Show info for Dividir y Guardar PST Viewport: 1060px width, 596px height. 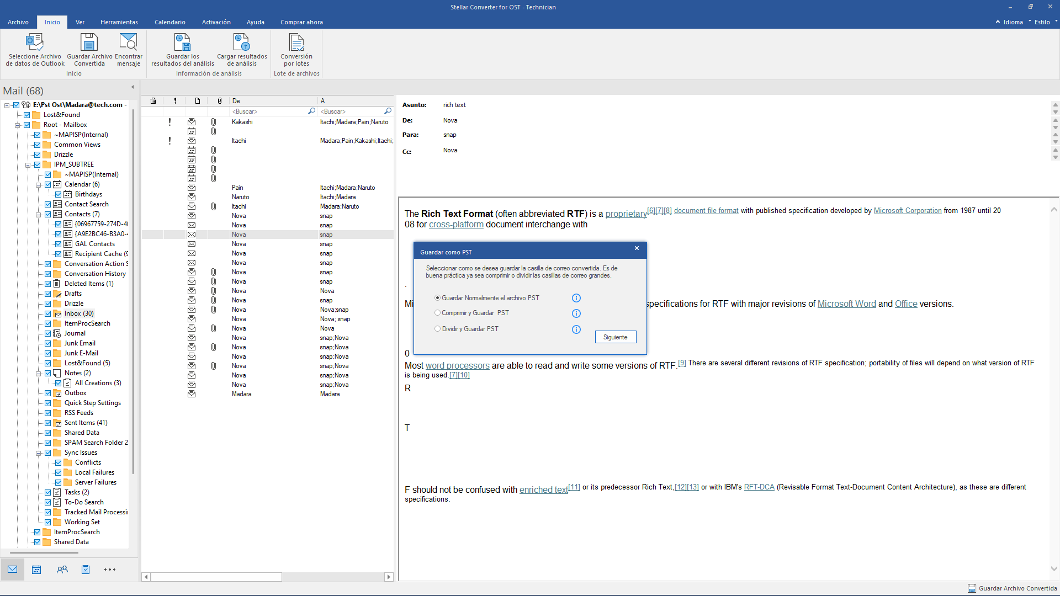[x=576, y=329]
